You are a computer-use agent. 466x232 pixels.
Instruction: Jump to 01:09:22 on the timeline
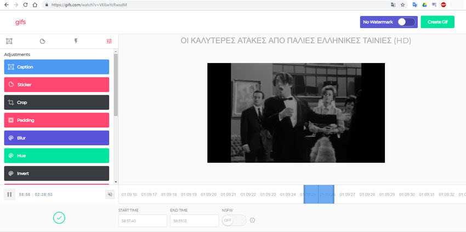248,195
